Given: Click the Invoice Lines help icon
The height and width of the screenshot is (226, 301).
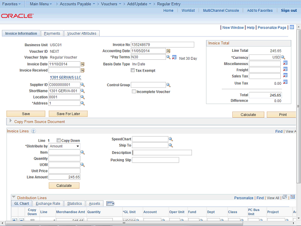Looking at the screenshot, I should click(x=33, y=131).
